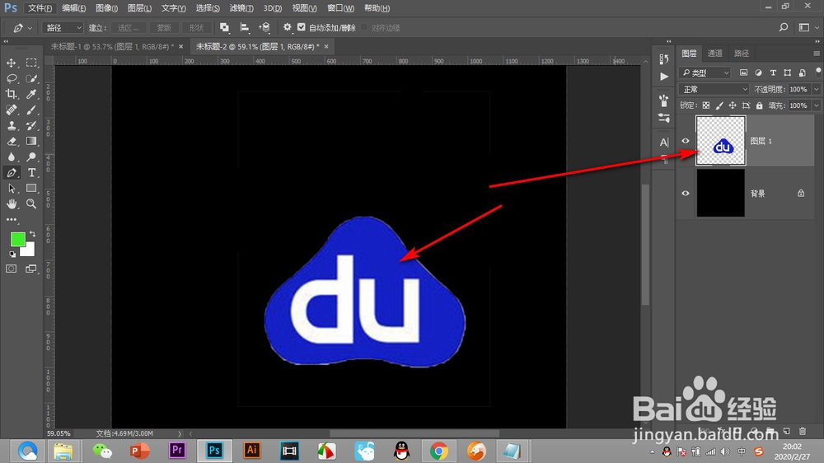Image resolution: width=824 pixels, height=463 pixels.
Task: Open the History panel icon
Action: click(x=664, y=58)
